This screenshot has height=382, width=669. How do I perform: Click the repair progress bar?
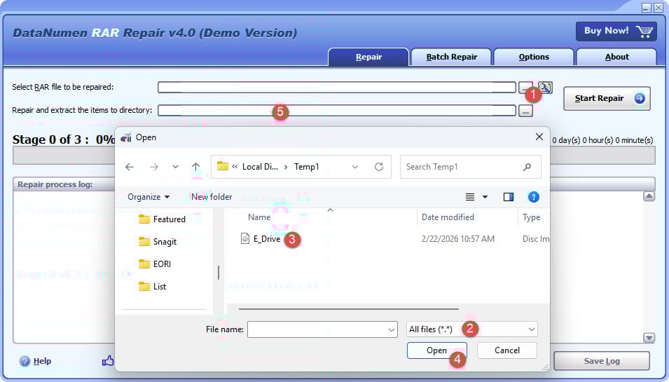tap(334, 156)
